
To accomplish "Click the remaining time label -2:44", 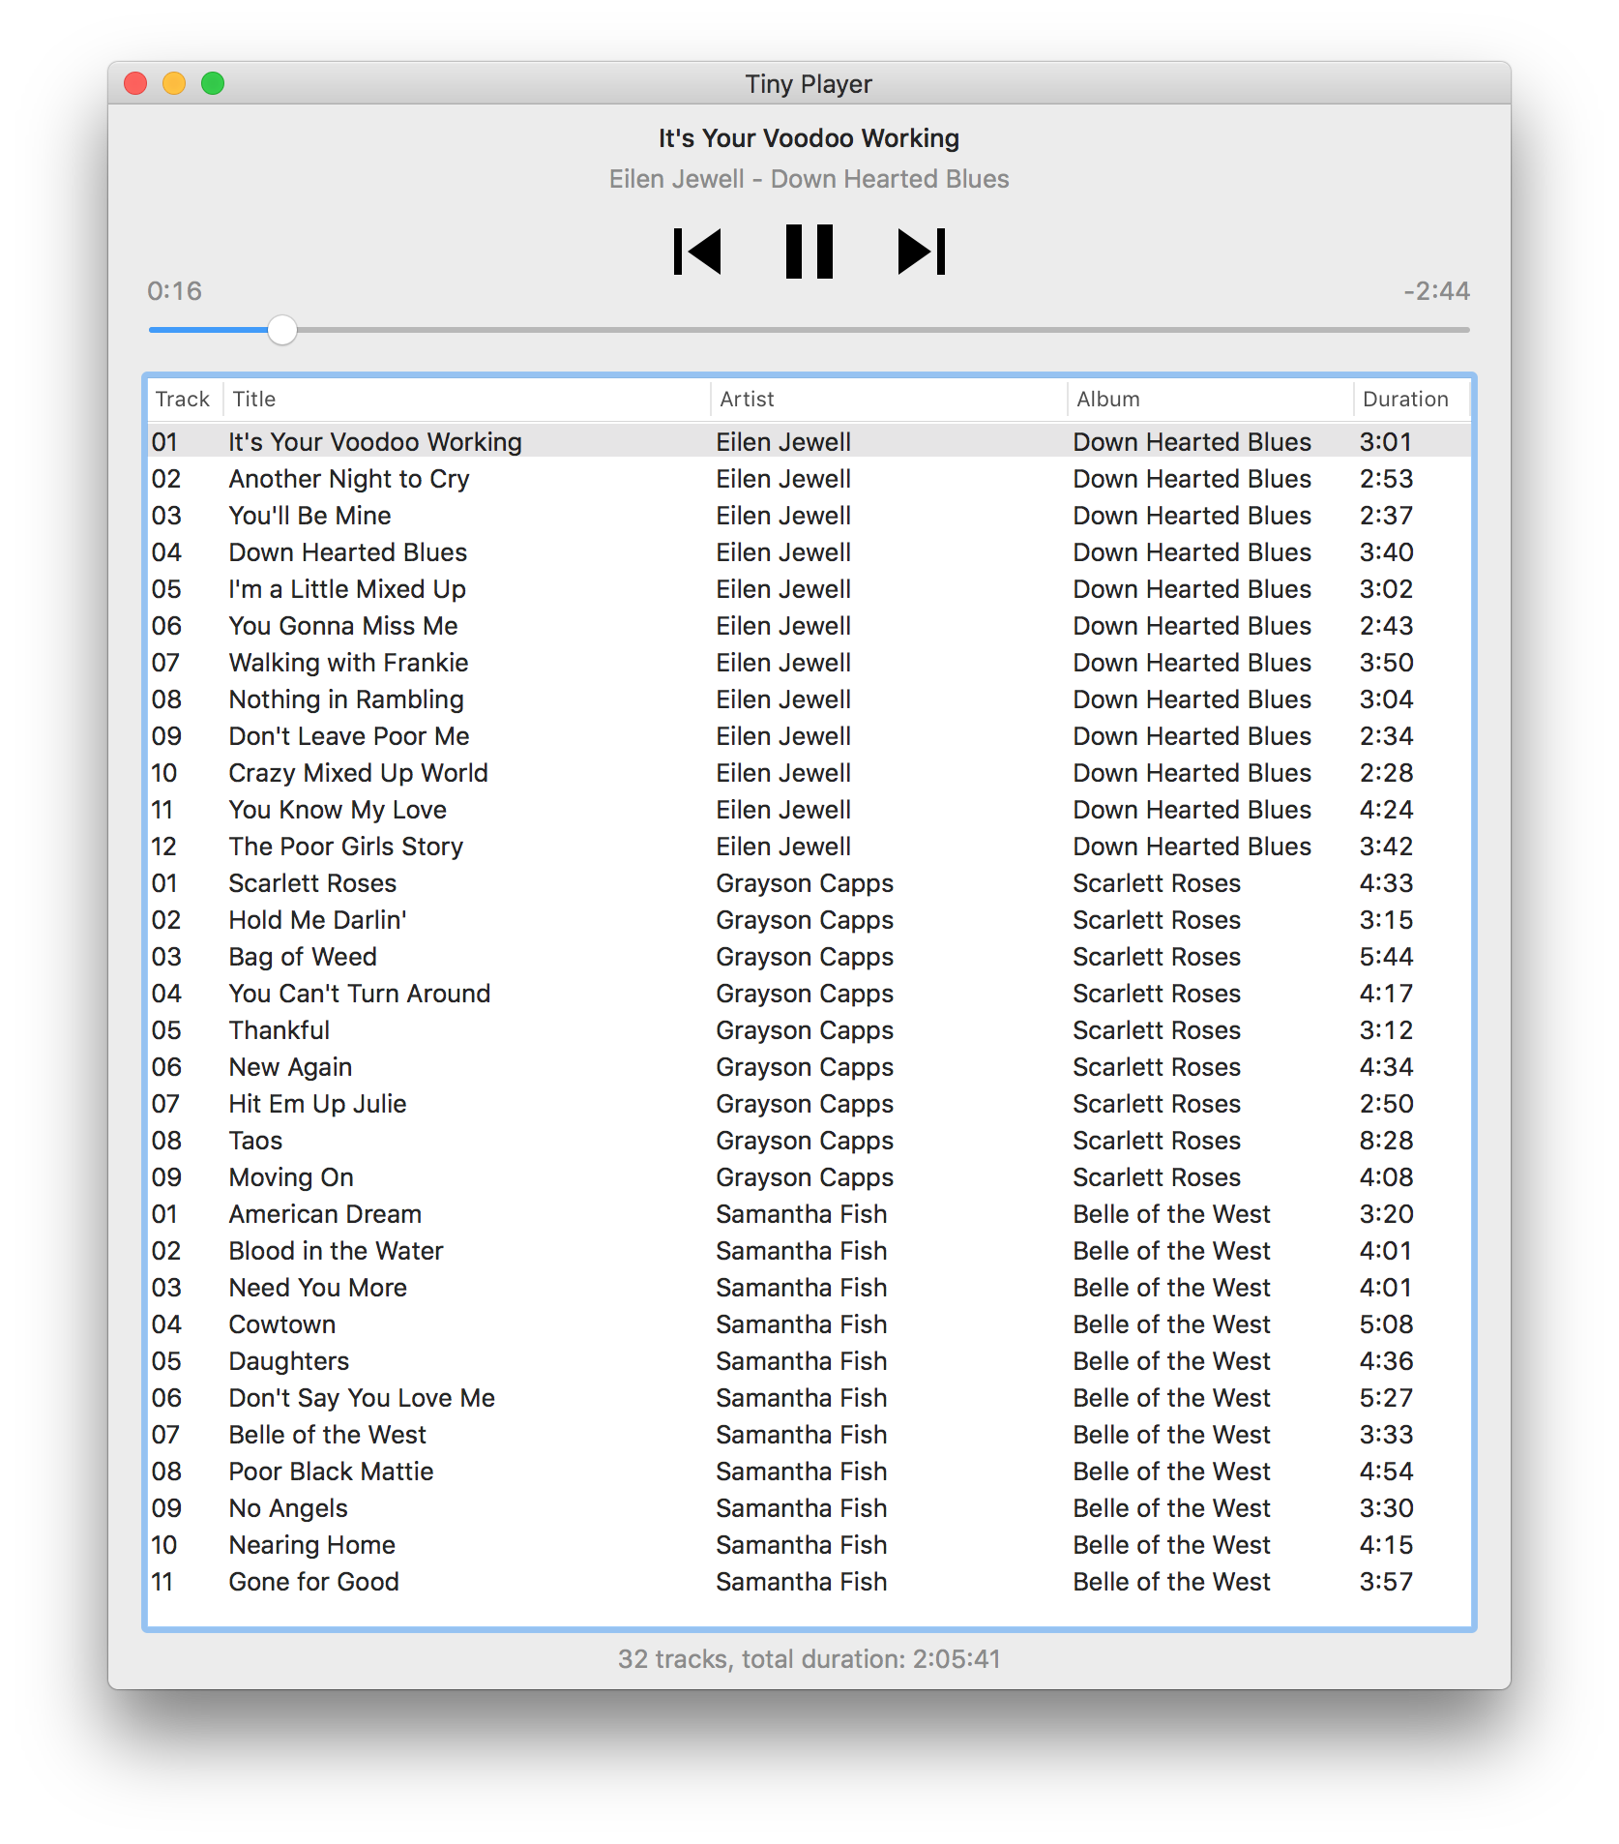I will [1436, 291].
